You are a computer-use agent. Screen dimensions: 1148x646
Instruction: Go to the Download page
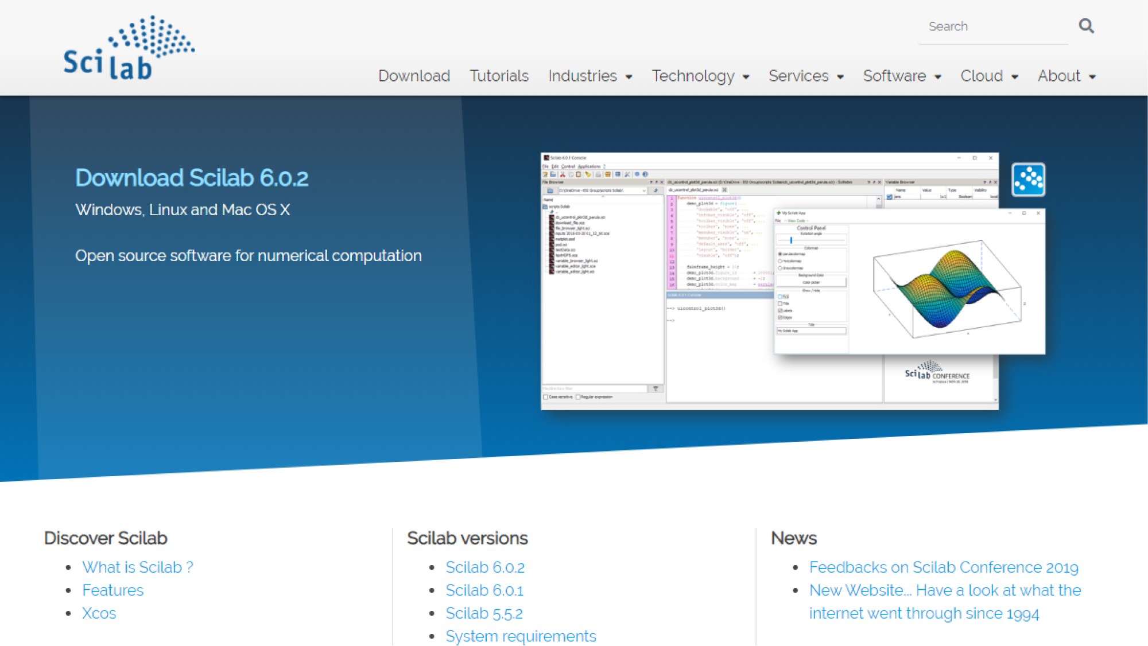[414, 76]
